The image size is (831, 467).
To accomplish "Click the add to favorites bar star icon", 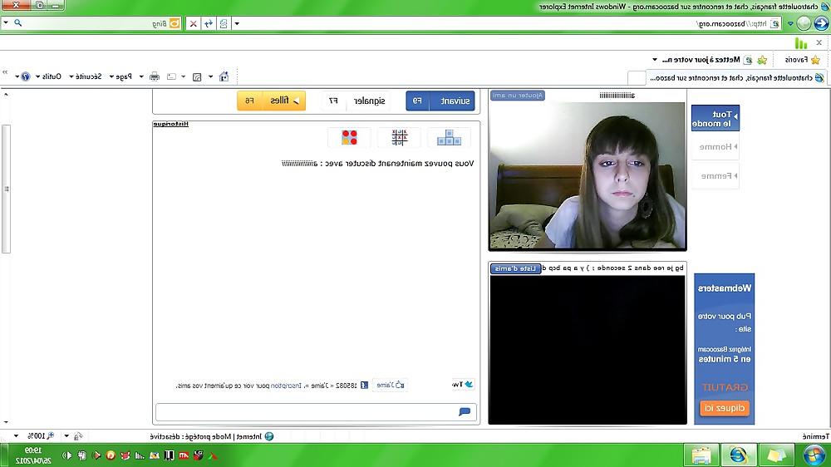I will pyautogui.click(x=762, y=60).
